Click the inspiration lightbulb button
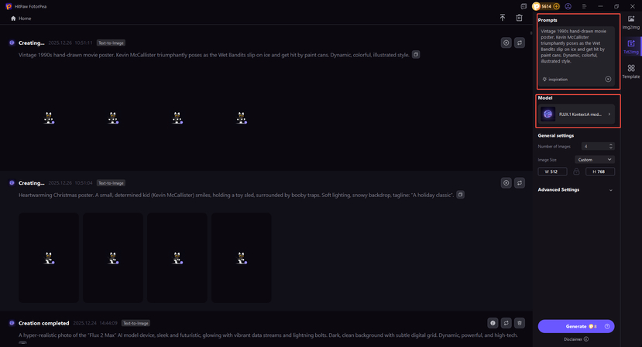The width and height of the screenshot is (642, 347). click(x=554, y=80)
